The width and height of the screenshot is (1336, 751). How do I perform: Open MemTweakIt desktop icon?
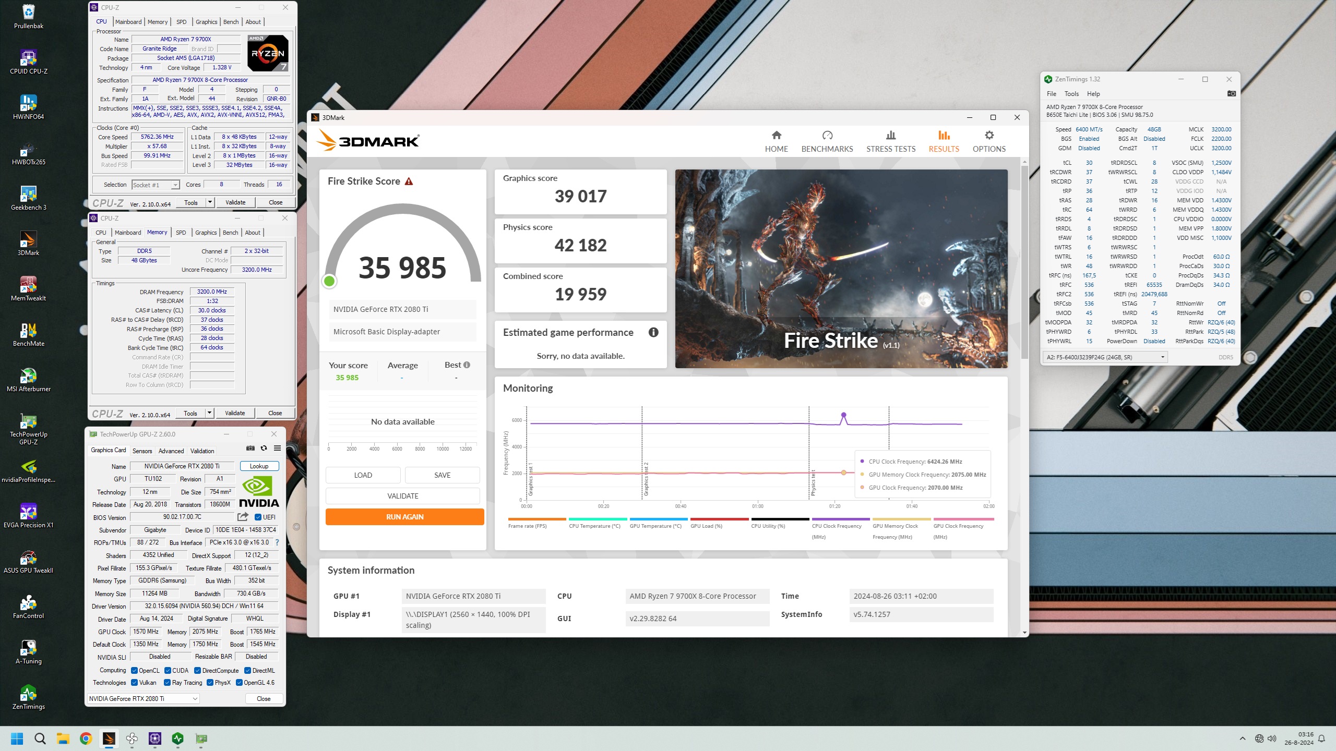point(28,288)
